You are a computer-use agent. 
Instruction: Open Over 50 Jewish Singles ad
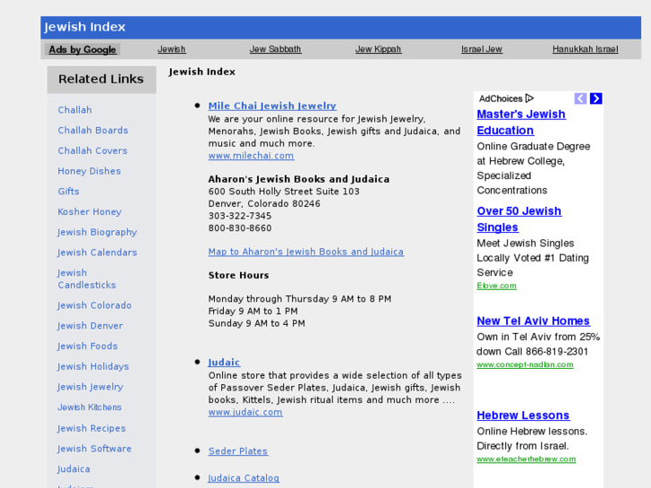(x=519, y=219)
